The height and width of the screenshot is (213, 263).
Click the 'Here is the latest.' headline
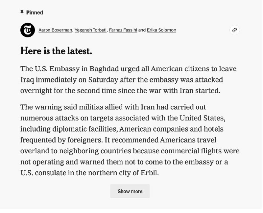click(x=56, y=51)
